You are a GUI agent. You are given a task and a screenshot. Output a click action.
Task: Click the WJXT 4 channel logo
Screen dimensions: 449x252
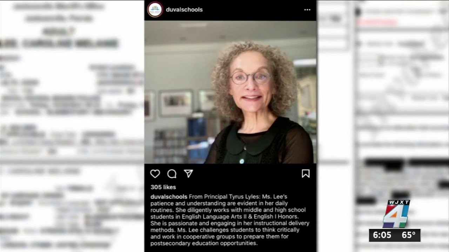point(396,214)
